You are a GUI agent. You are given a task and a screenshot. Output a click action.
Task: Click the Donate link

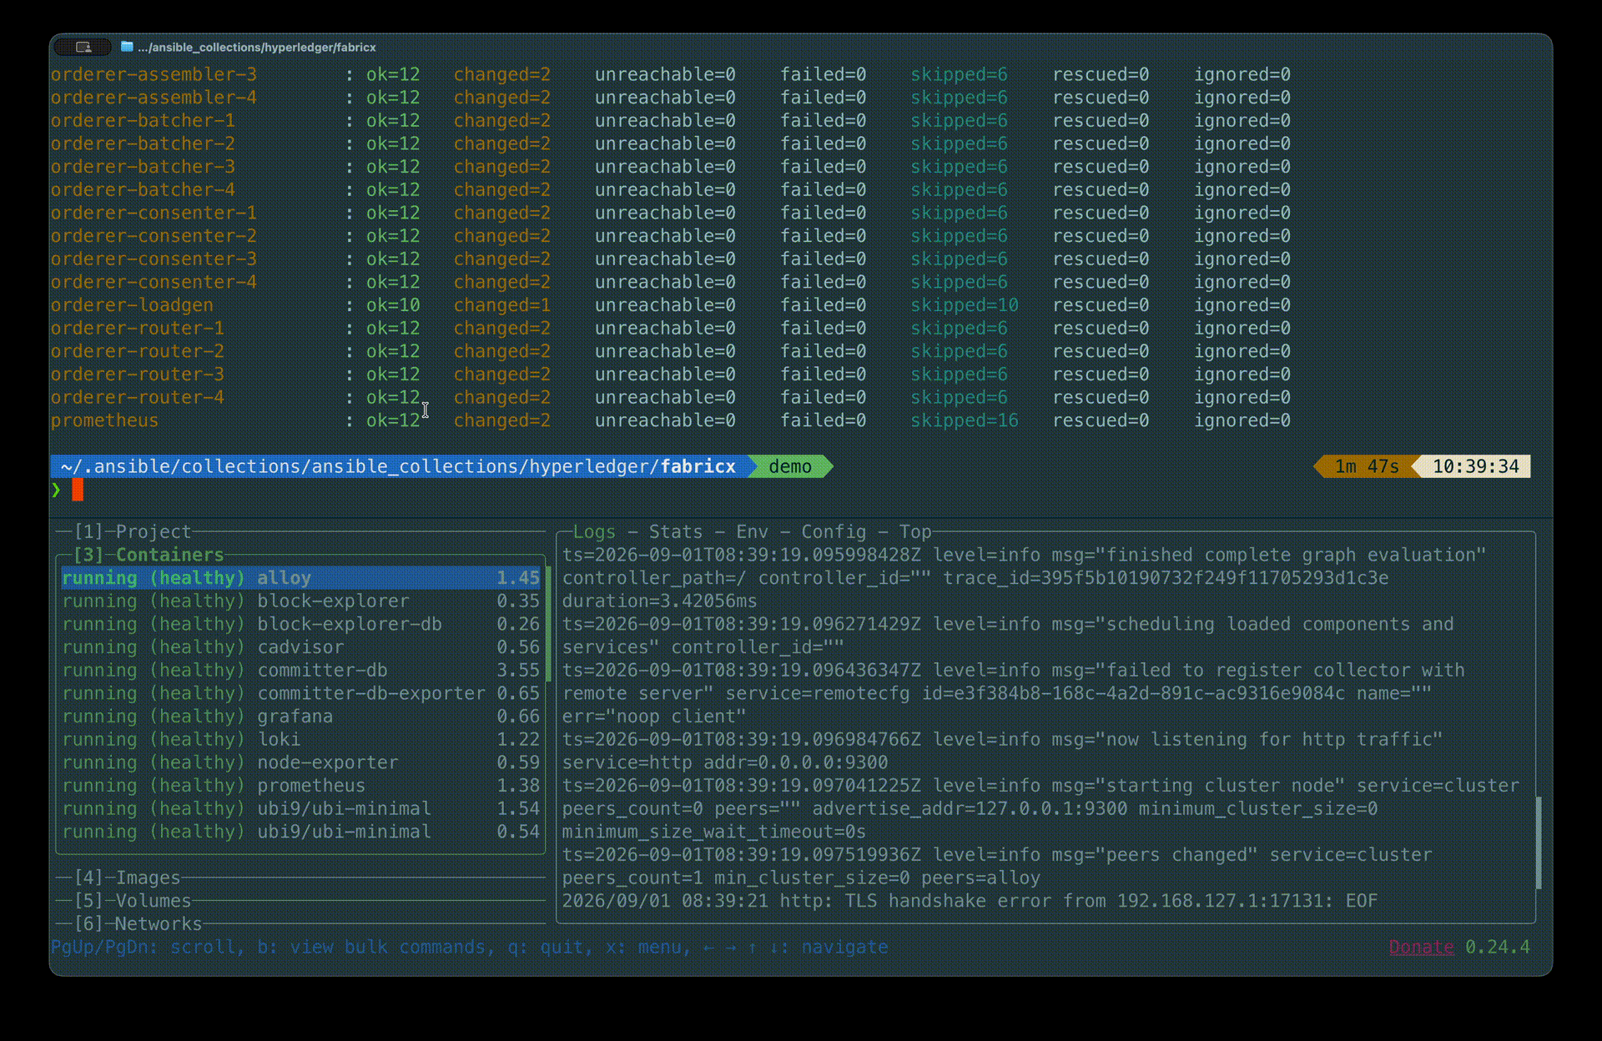click(x=1421, y=947)
